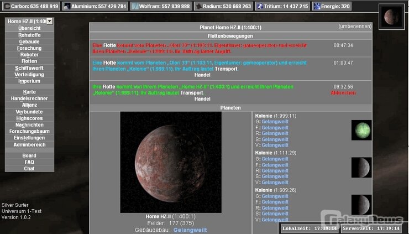This screenshot has width=409, height=234.
Task: Click the planet thumbnail in top-right corner
Action: click(392, 16)
